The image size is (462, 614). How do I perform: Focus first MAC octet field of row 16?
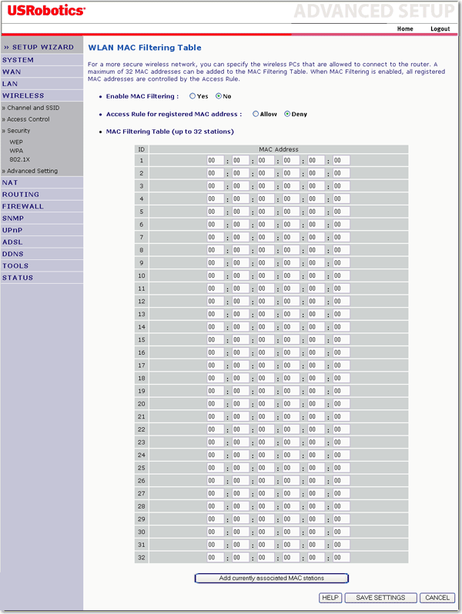click(216, 352)
